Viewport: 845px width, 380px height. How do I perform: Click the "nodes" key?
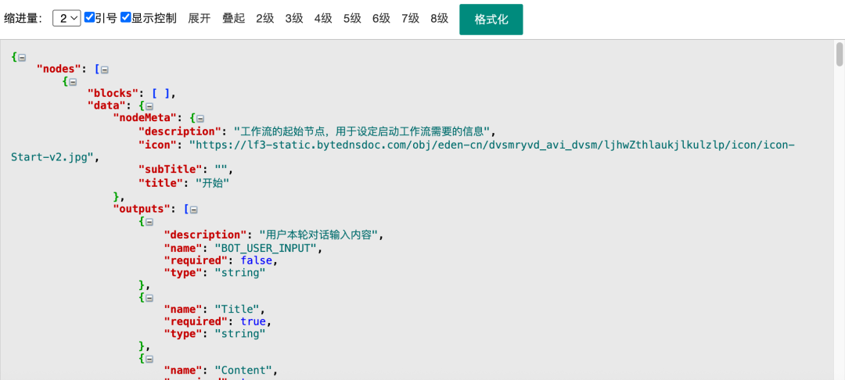(x=59, y=69)
